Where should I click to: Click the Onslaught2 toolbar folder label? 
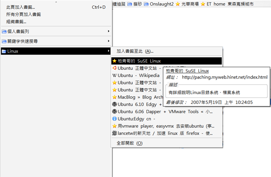click(162, 4)
